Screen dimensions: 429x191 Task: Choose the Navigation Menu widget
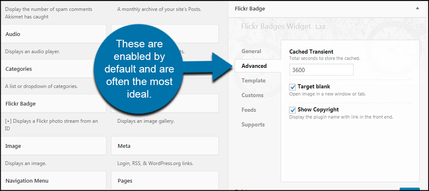54,181
